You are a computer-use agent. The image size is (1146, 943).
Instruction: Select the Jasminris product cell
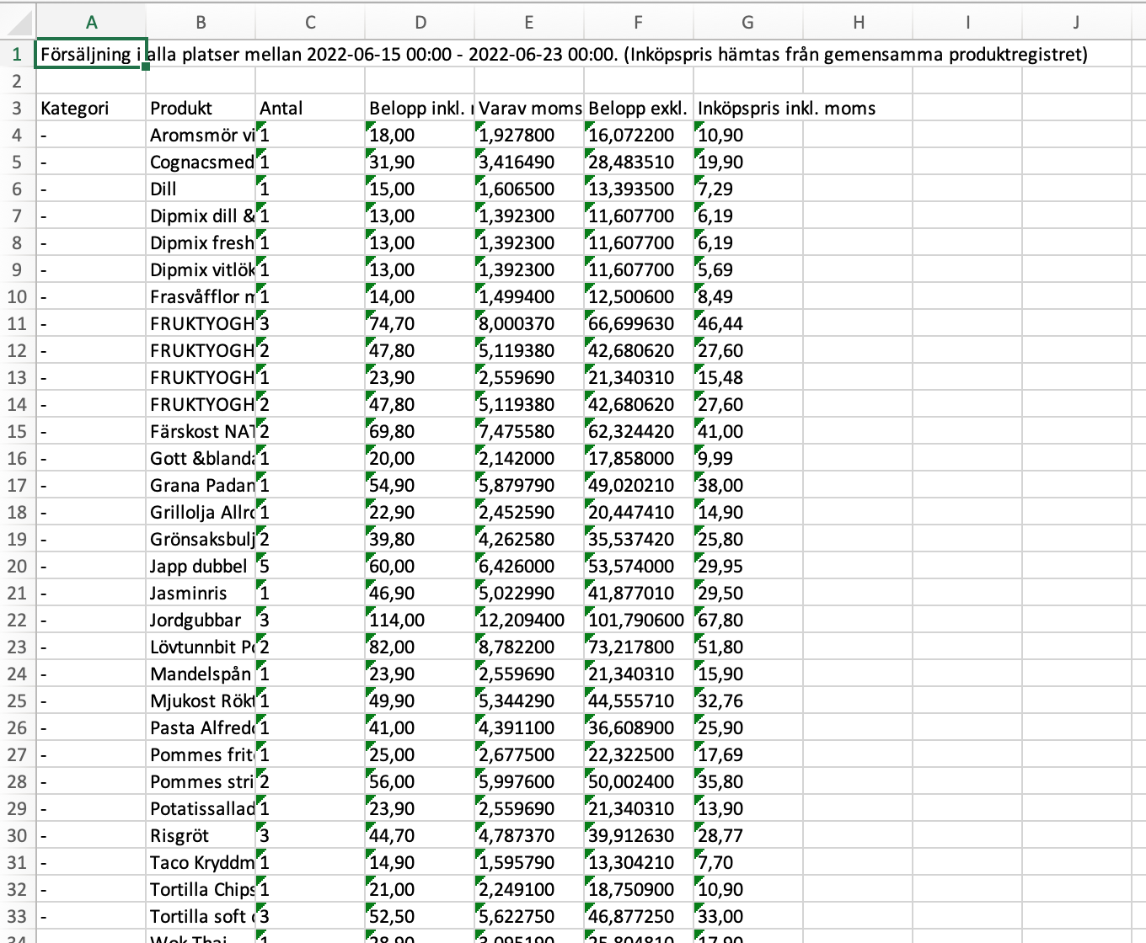(201, 593)
